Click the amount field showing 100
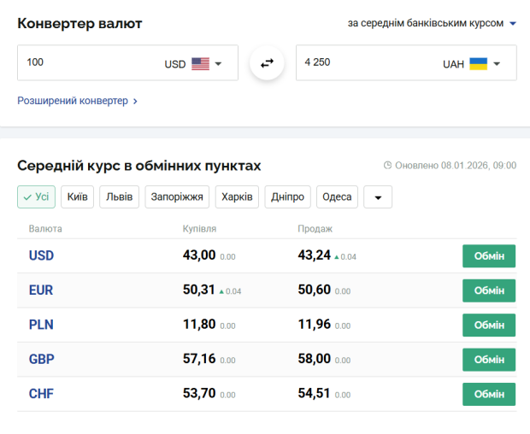 tap(85, 63)
